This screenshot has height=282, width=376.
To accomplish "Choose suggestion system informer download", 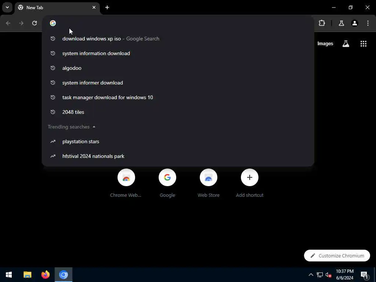I will pyautogui.click(x=178, y=83).
